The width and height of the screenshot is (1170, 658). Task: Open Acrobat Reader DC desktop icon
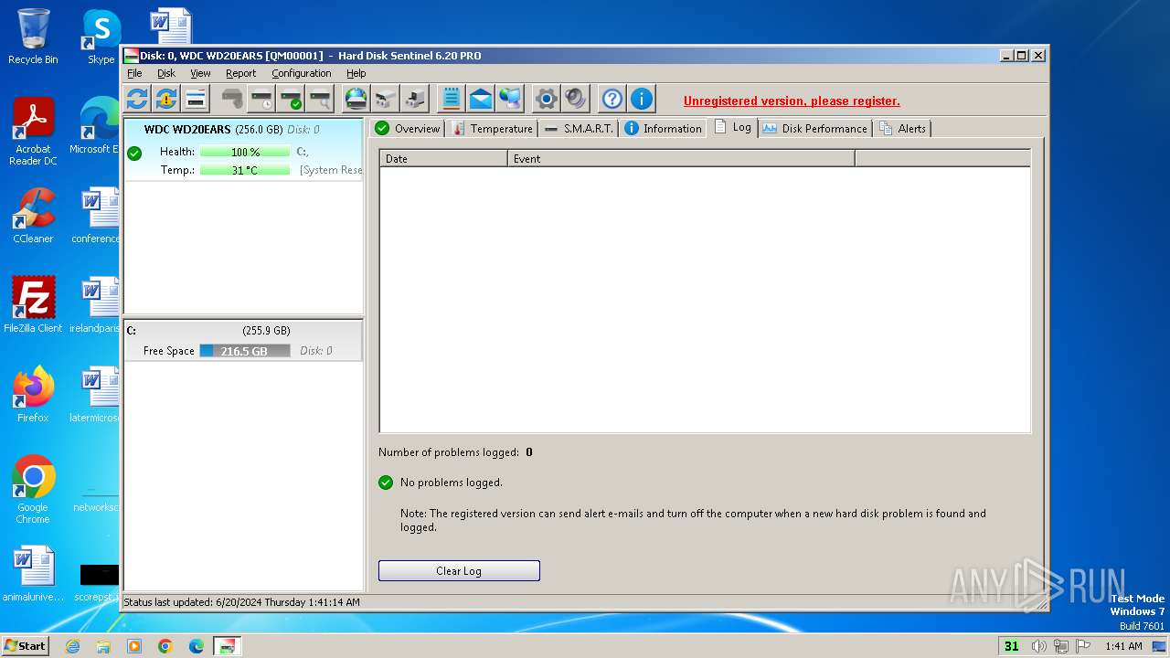(x=33, y=132)
